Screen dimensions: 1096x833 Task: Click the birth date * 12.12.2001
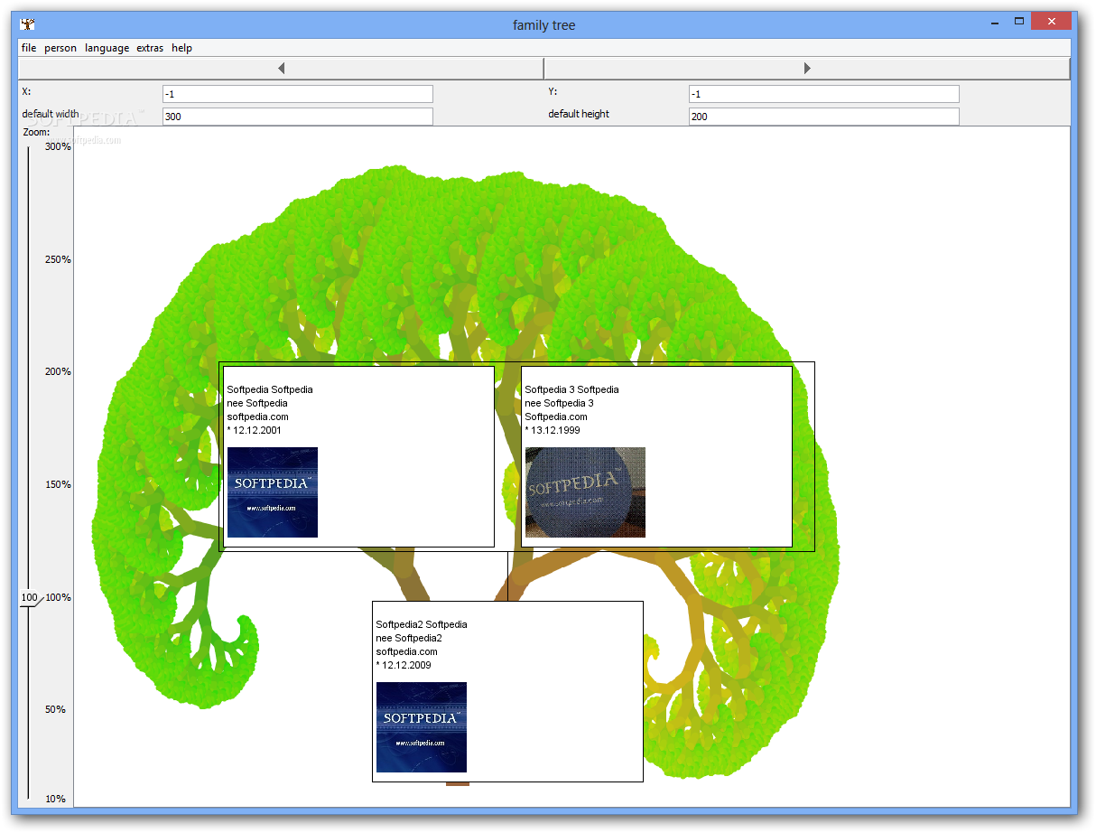click(254, 430)
